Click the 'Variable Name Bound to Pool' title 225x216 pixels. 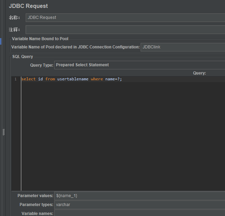tap(40, 39)
